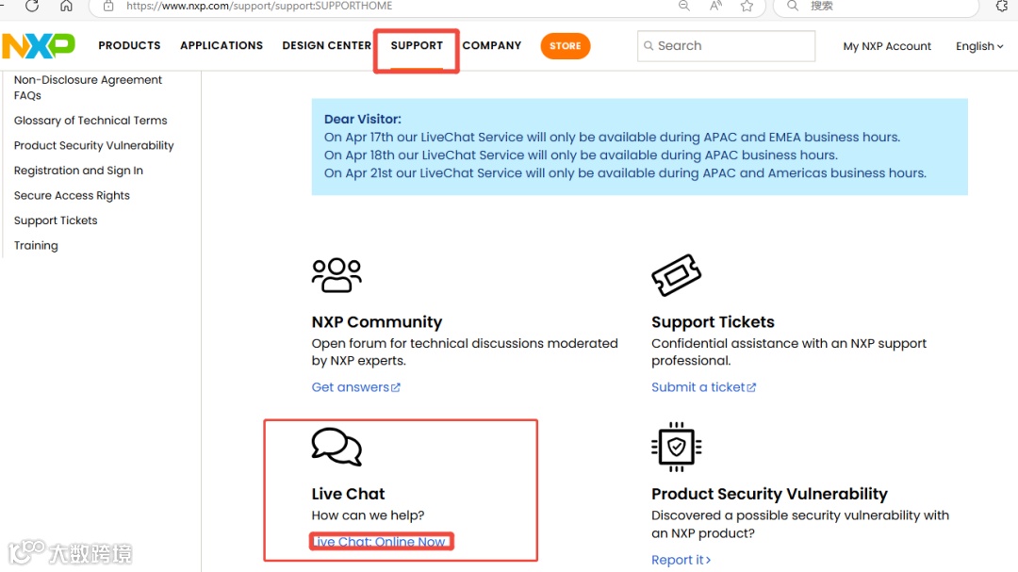Click the browser search box magnifier icon
1018x572 pixels.
(x=792, y=6)
